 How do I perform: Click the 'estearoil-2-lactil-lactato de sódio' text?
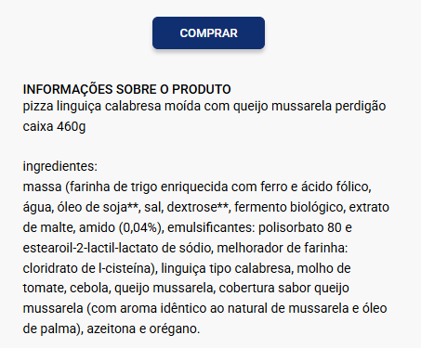coord(117,248)
